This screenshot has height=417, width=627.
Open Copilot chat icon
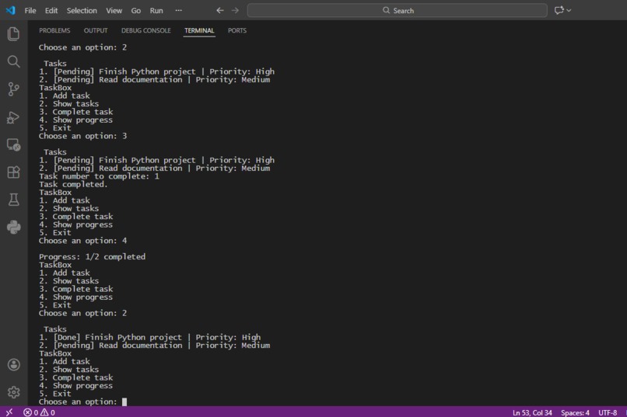(x=559, y=10)
